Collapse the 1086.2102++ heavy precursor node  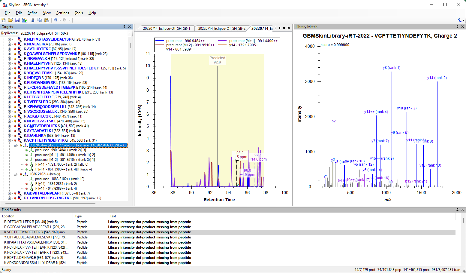click(15, 174)
